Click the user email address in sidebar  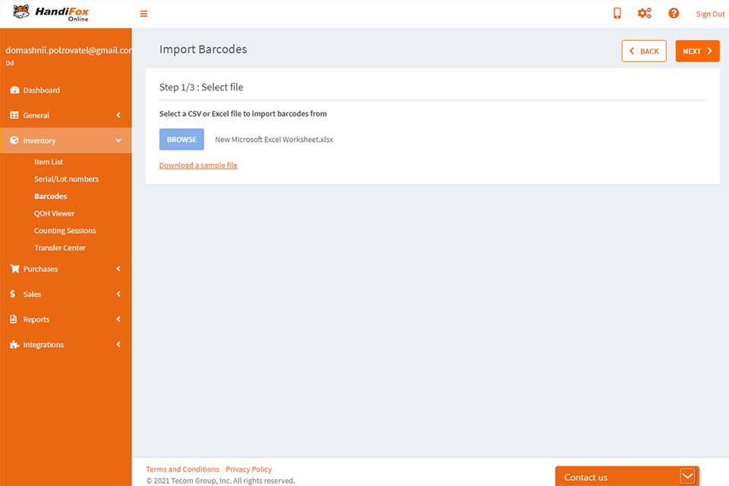pos(68,50)
